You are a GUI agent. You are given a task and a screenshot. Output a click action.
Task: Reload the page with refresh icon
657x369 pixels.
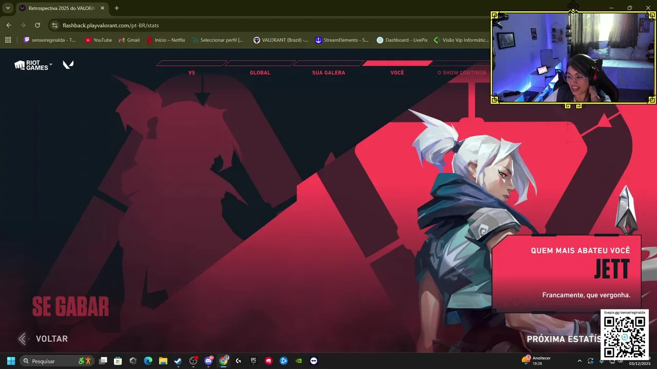pyautogui.click(x=37, y=25)
